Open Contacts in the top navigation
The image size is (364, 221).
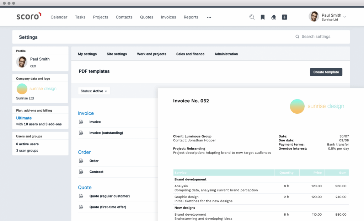click(124, 17)
